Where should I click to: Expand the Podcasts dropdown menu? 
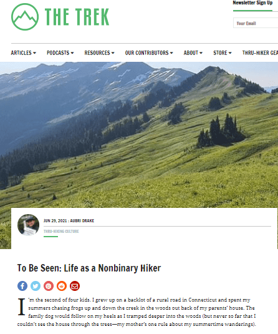point(60,53)
